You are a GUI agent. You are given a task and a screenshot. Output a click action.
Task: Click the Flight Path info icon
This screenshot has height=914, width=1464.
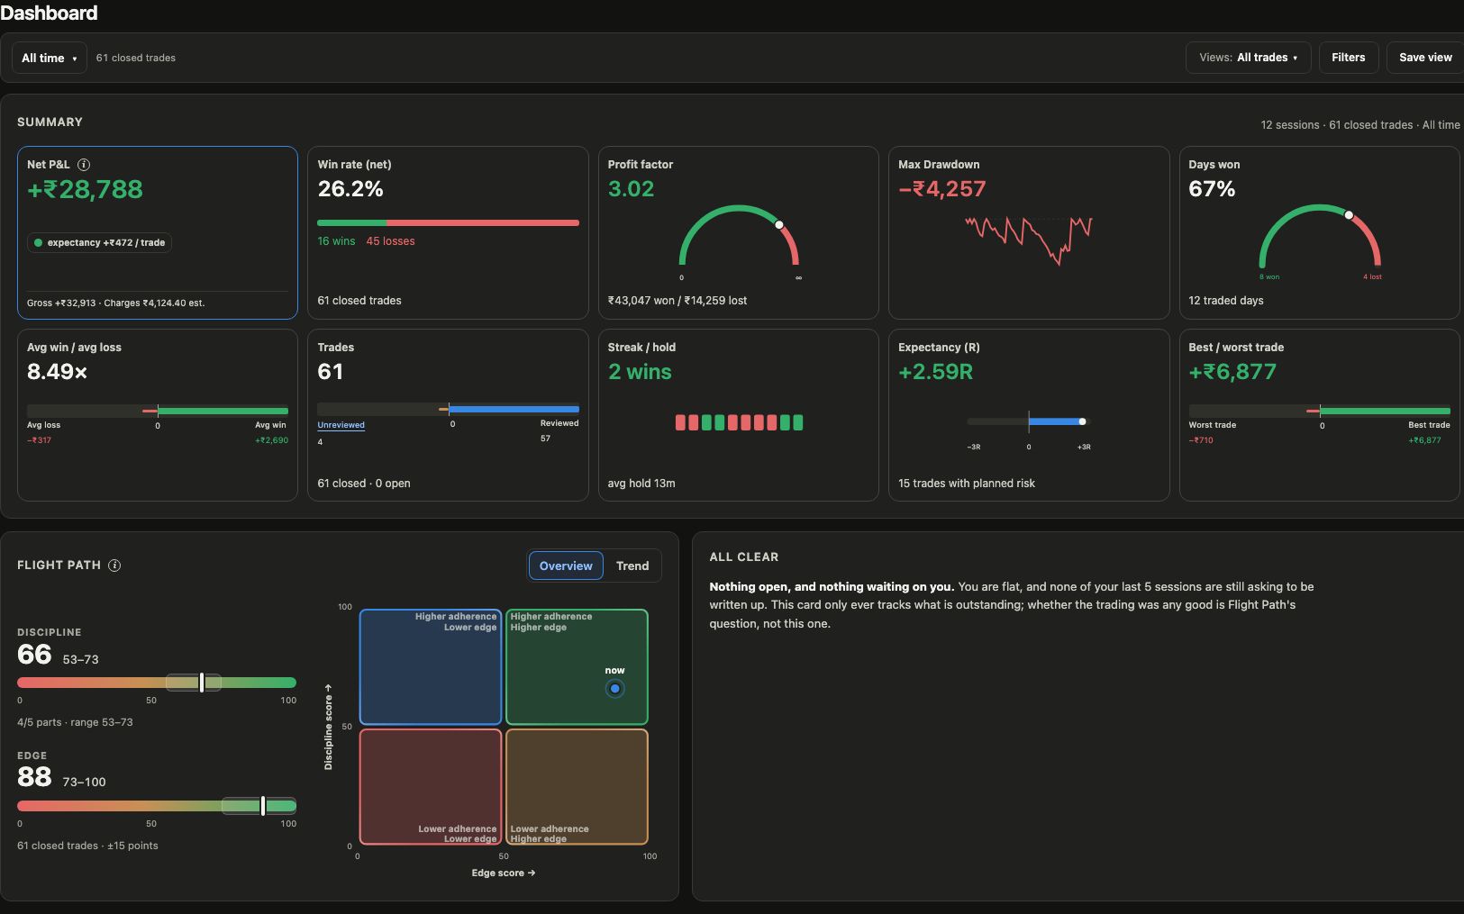(x=114, y=566)
